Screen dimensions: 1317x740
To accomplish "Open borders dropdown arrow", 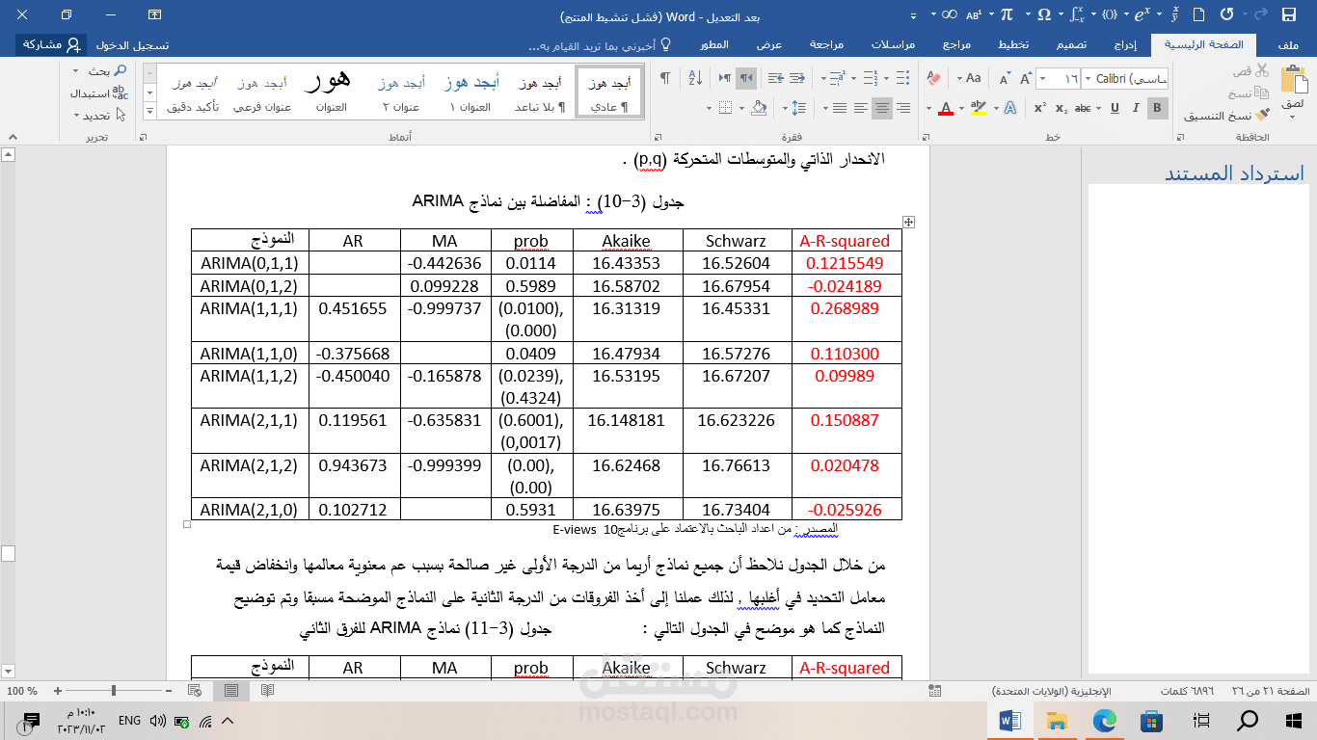I will tap(709, 108).
